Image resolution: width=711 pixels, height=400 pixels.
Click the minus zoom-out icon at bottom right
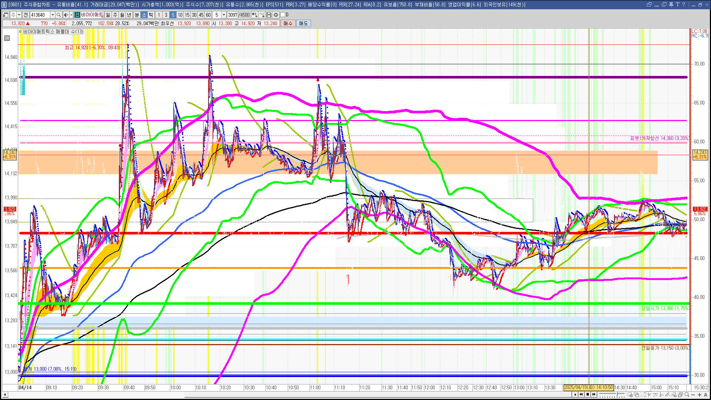click(693, 395)
